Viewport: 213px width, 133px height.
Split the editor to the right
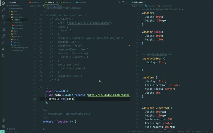[123, 2]
